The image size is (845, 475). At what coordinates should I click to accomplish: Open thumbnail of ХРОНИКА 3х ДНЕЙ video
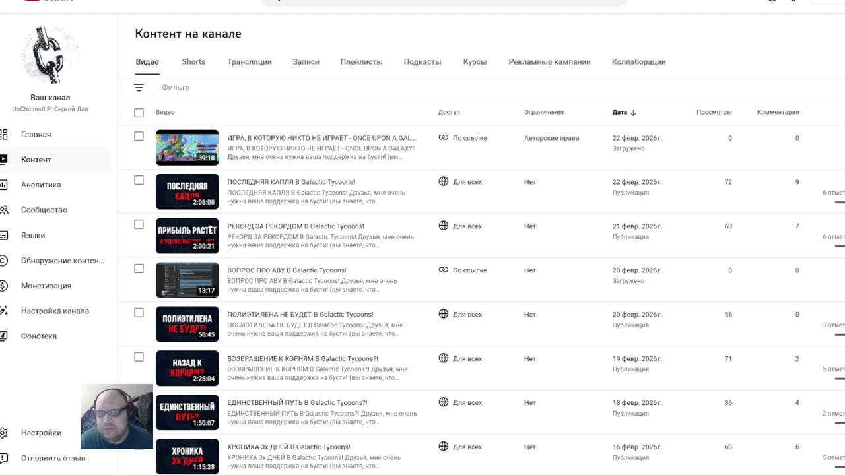187,456
